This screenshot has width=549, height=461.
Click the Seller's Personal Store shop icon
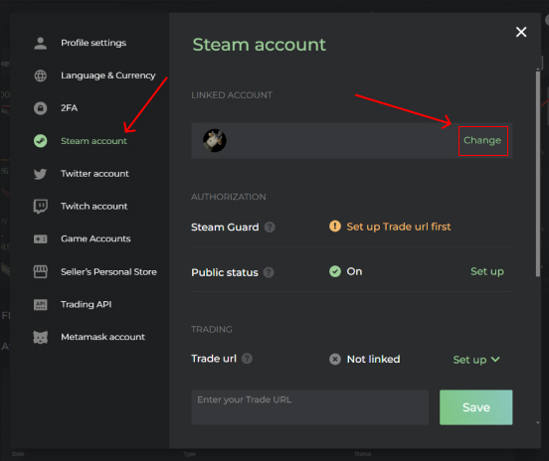coord(40,272)
